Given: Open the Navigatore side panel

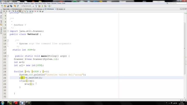Looking at the screenshot, I should point(1,31).
